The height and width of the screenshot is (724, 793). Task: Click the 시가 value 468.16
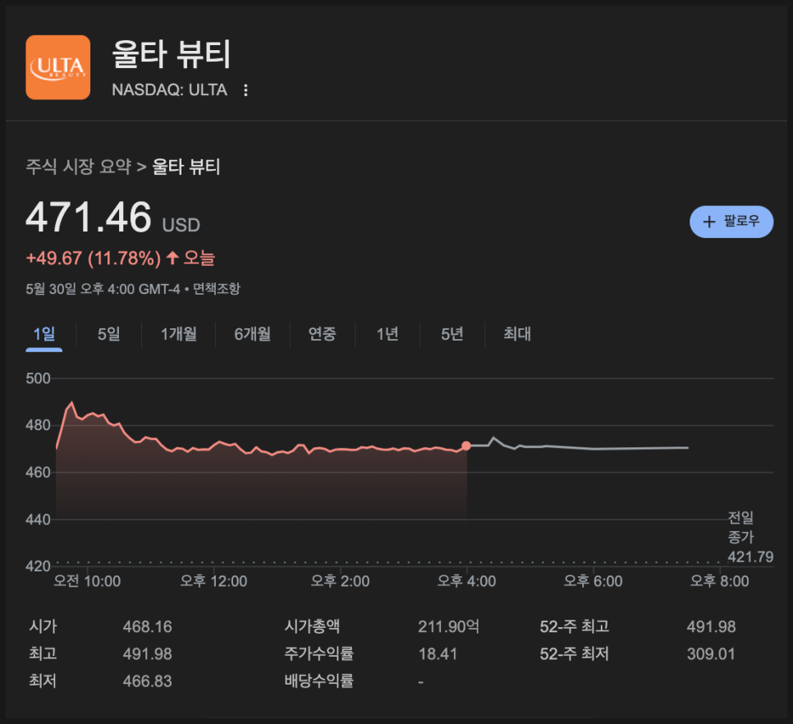(x=147, y=627)
